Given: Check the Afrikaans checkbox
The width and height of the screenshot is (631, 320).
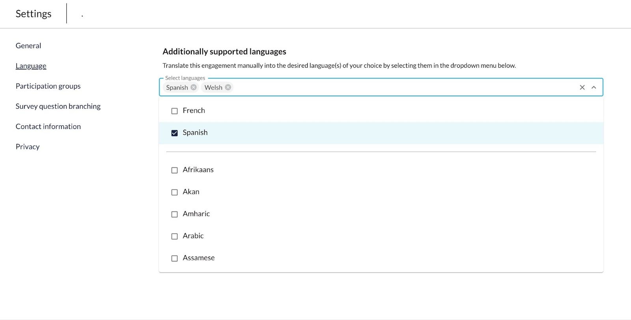Looking at the screenshot, I should pyautogui.click(x=174, y=170).
